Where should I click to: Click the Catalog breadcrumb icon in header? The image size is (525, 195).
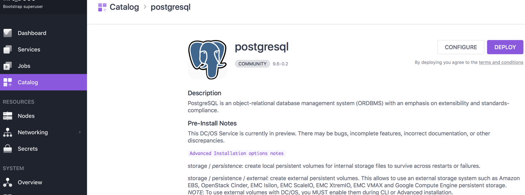(x=102, y=7)
